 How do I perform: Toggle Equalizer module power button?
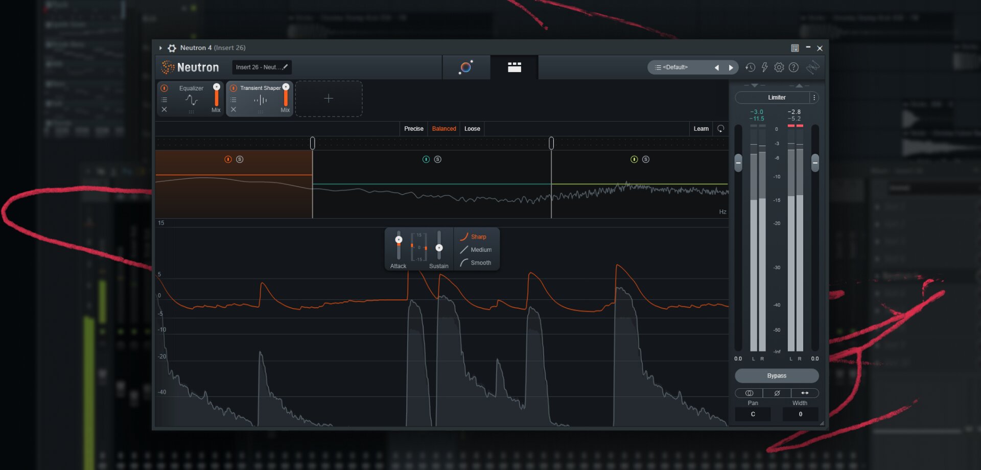(x=165, y=88)
